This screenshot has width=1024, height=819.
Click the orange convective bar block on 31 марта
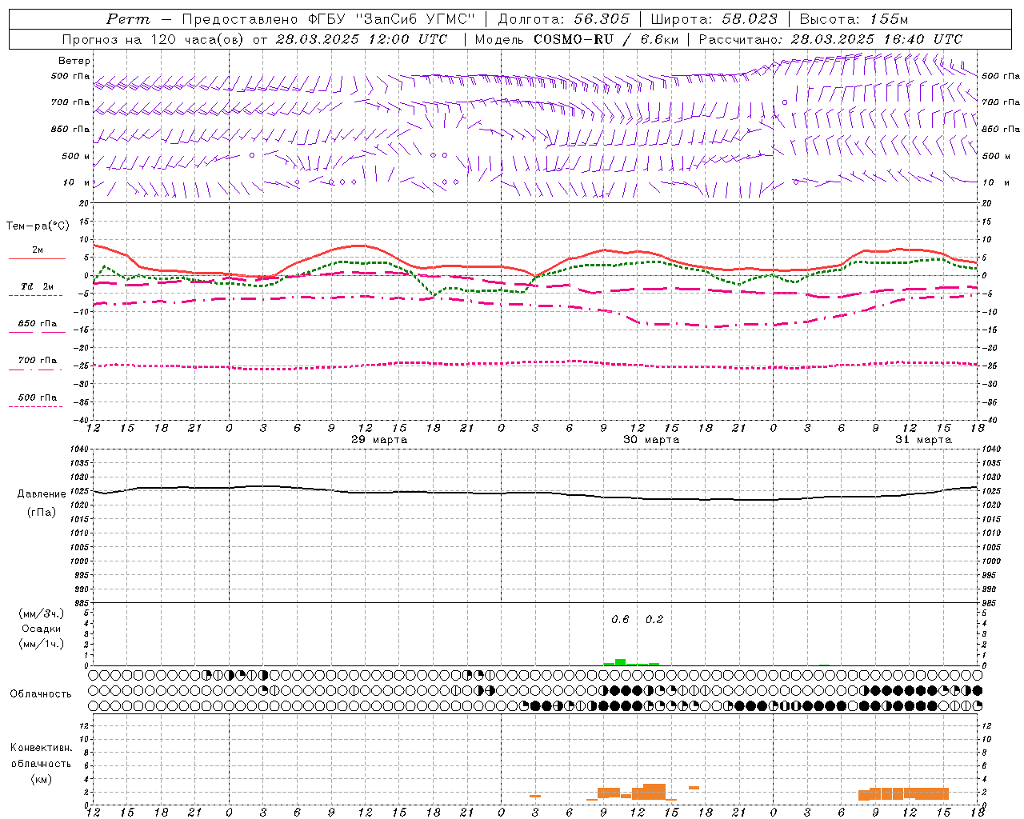903,794
